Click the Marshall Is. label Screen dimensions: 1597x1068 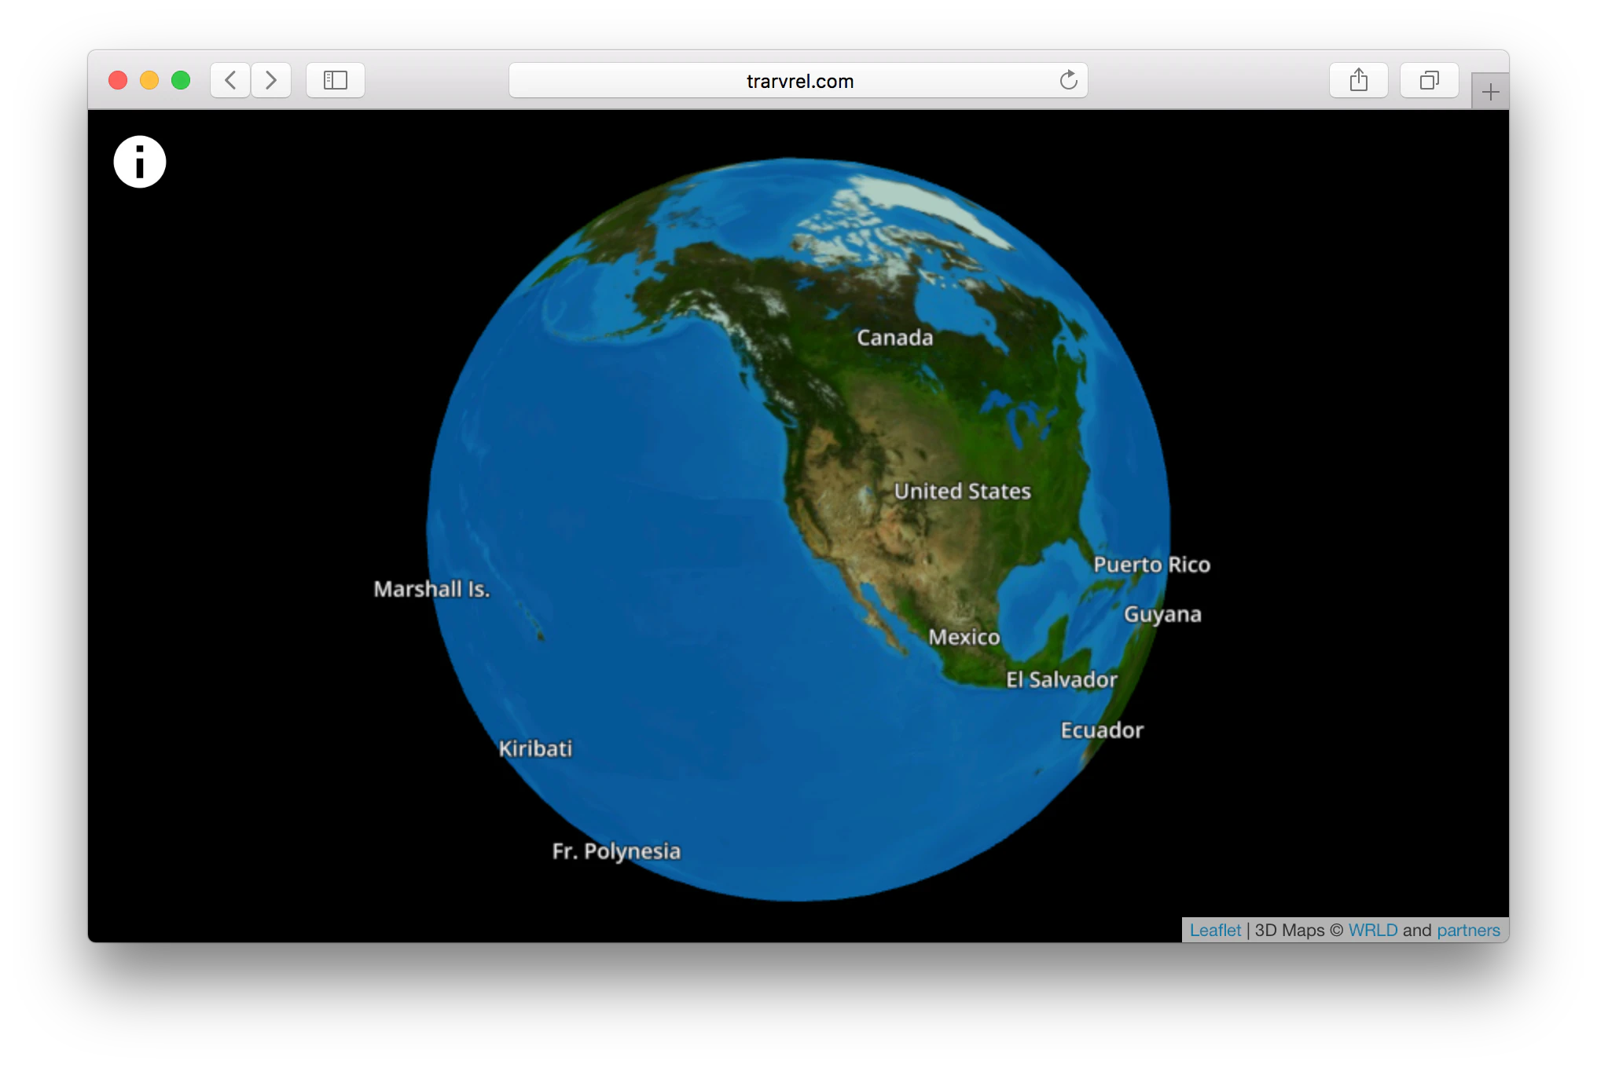point(431,589)
